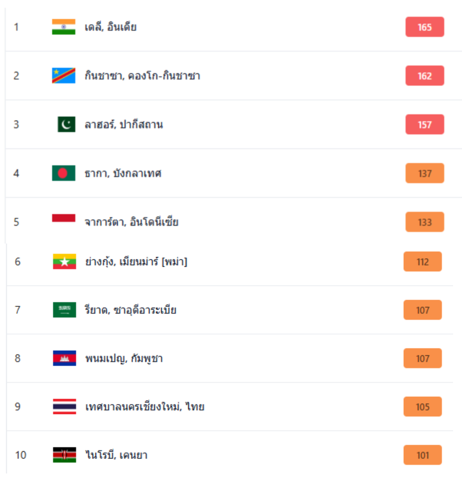The height and width of the screenshot is (482, 462).
Task: Click the DR Congo flag icon
Action: (64, 76)
